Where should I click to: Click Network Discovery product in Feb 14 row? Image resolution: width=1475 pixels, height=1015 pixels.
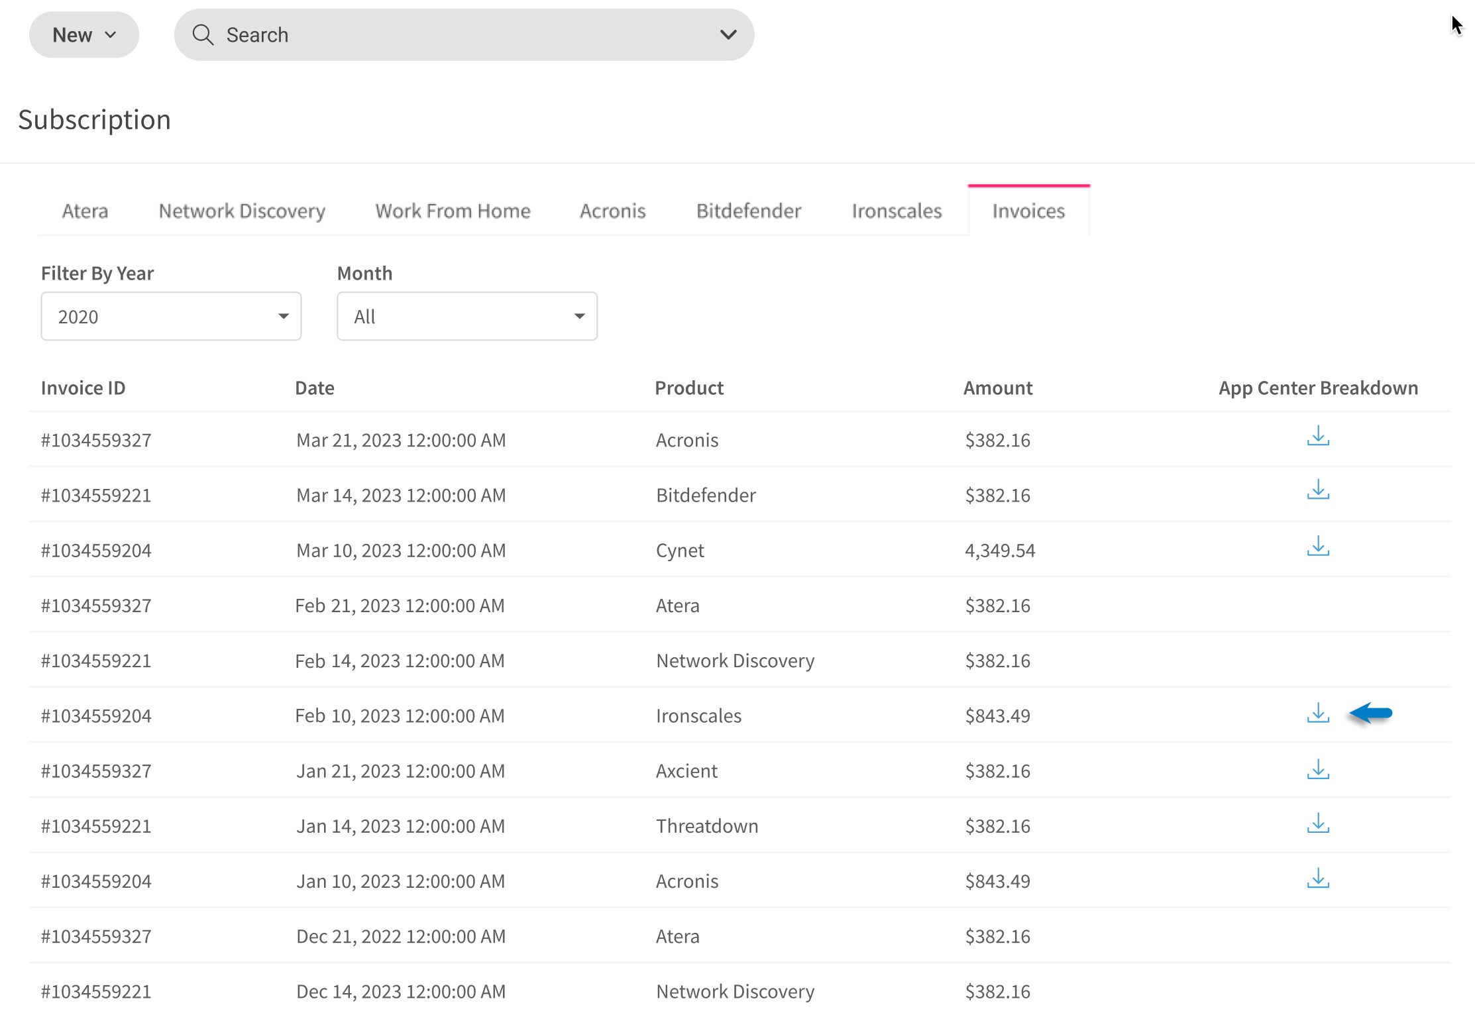point(735,660)
